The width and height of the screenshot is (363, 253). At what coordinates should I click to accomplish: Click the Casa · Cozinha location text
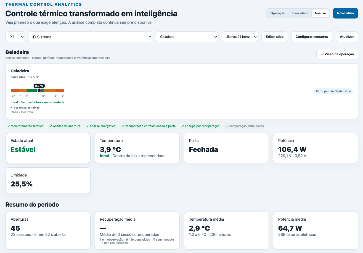(22, 112)
